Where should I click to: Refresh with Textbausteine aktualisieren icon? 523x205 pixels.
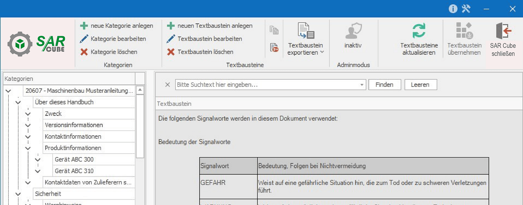point(419,31)
